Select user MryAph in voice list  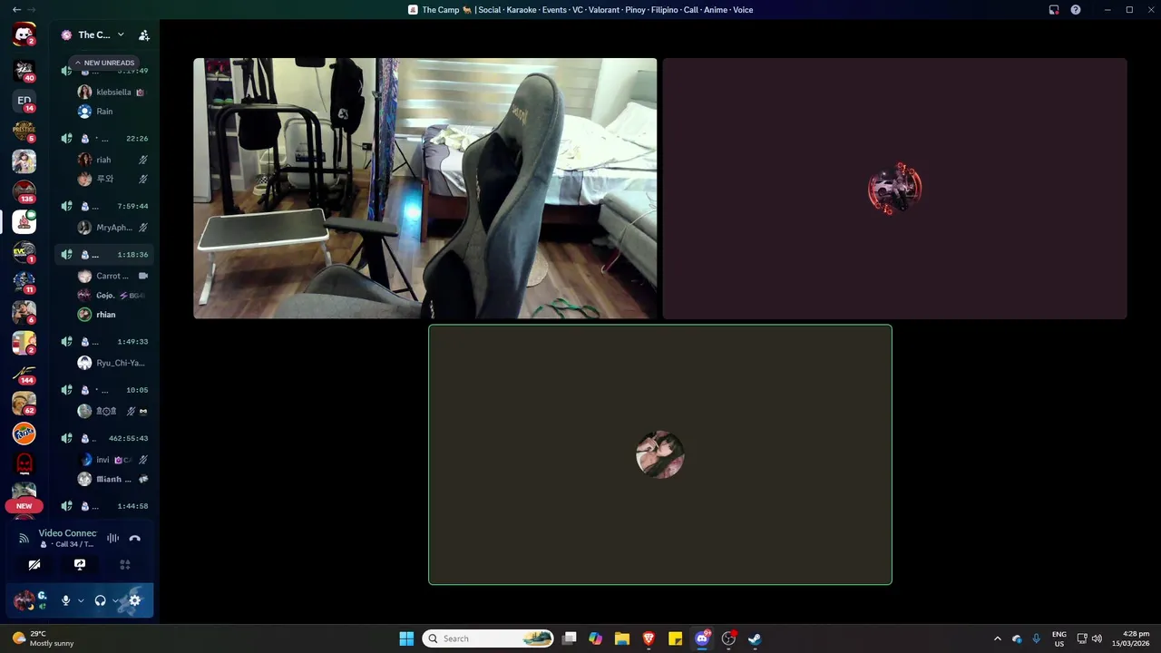click(x=112, y=228)
